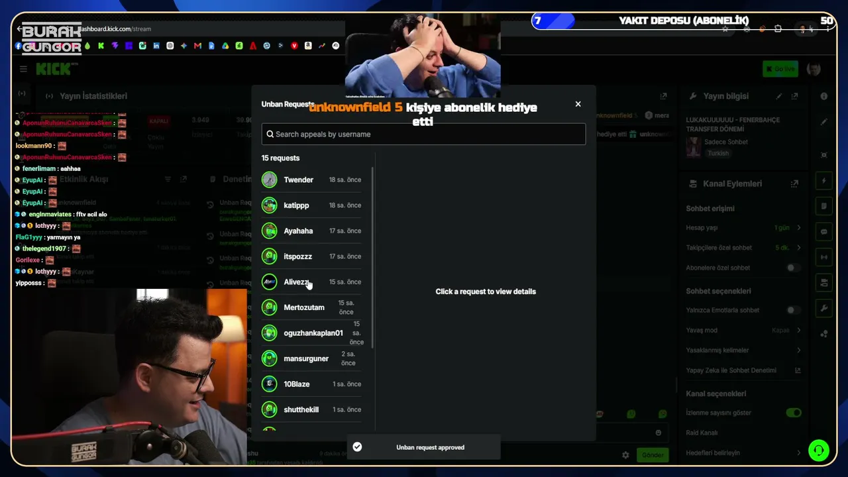Select Twender's unban request

pyautogui.click(x=312, y=180)
